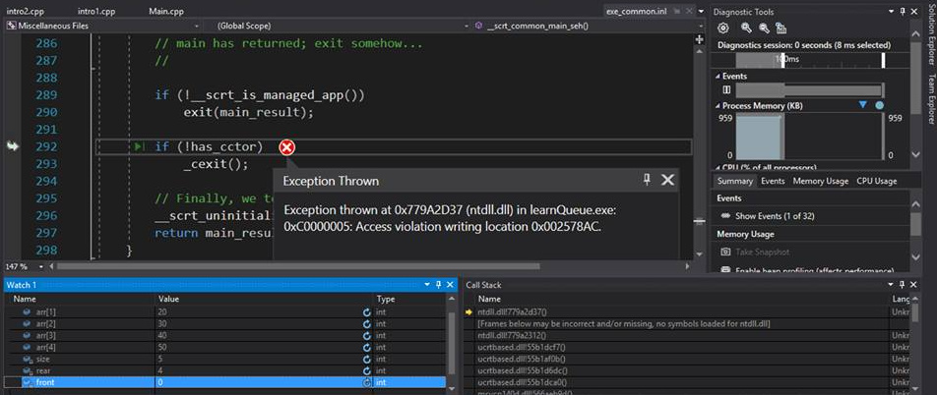Close the Exception Thrown popup
937x395 pixels.
pyautogui.click(x=667, y=180)
